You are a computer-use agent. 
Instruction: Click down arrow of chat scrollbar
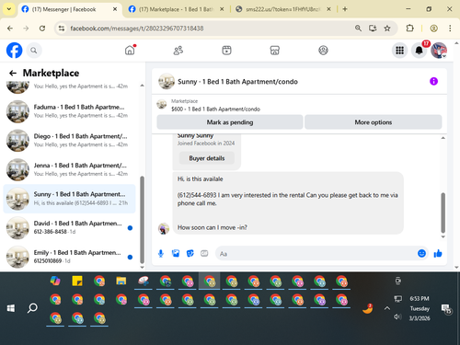(x=443, y=236)
